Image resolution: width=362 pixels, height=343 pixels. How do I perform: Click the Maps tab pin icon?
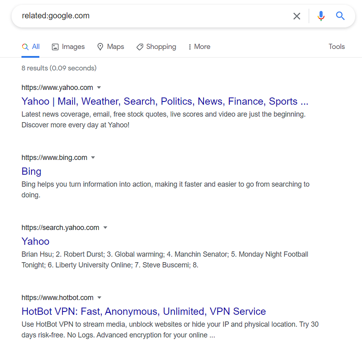coord(100,47)
